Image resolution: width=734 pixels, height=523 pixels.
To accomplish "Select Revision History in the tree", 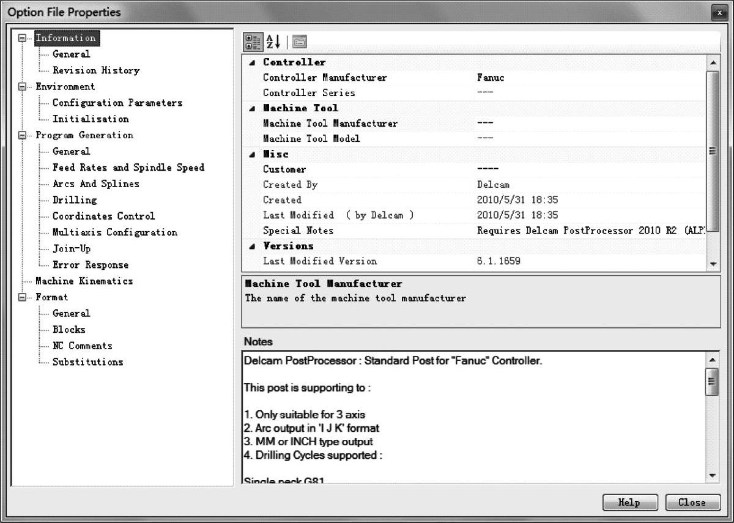I will (x=95, y=70).
